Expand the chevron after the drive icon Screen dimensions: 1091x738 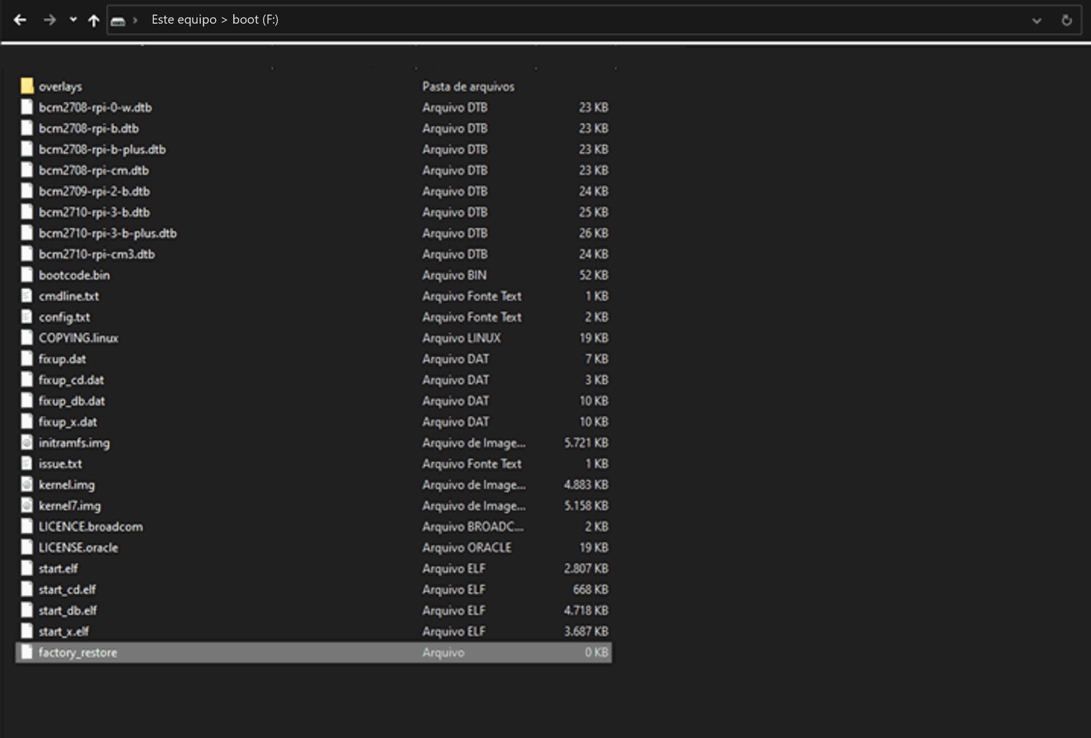tap(135, 20)
